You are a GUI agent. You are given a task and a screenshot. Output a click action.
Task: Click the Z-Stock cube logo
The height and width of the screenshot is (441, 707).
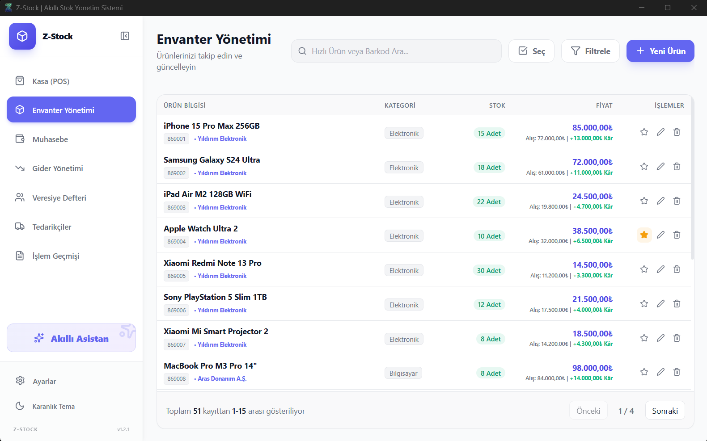(22, 36)
